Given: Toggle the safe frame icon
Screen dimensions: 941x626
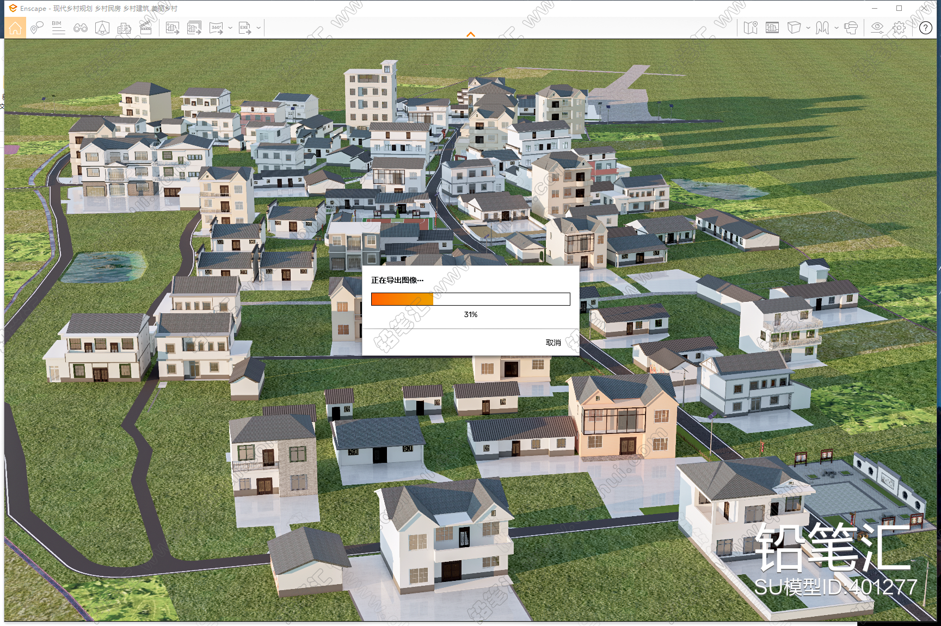Looking at the screenshot, I should (772, 28).
